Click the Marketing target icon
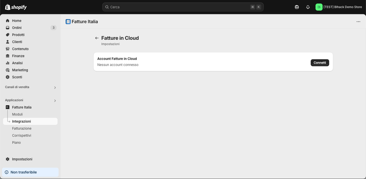The width and height of the screenshot is (366, 179). pyautogui.click(x=8, y=70)
